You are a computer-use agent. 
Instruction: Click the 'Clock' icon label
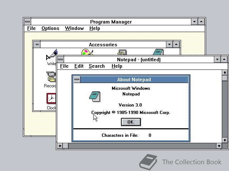coord(52,108)
